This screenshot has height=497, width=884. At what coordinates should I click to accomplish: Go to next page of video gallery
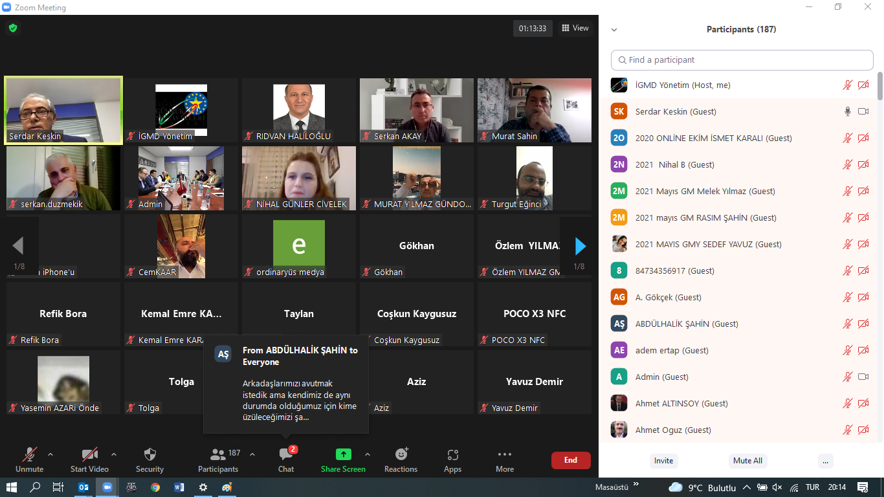[x=580, y=246]
